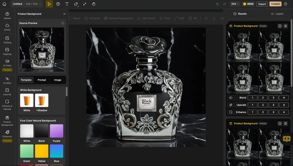Open the Upload sidebar item
293x166 pixels.
tap(7, 16)
